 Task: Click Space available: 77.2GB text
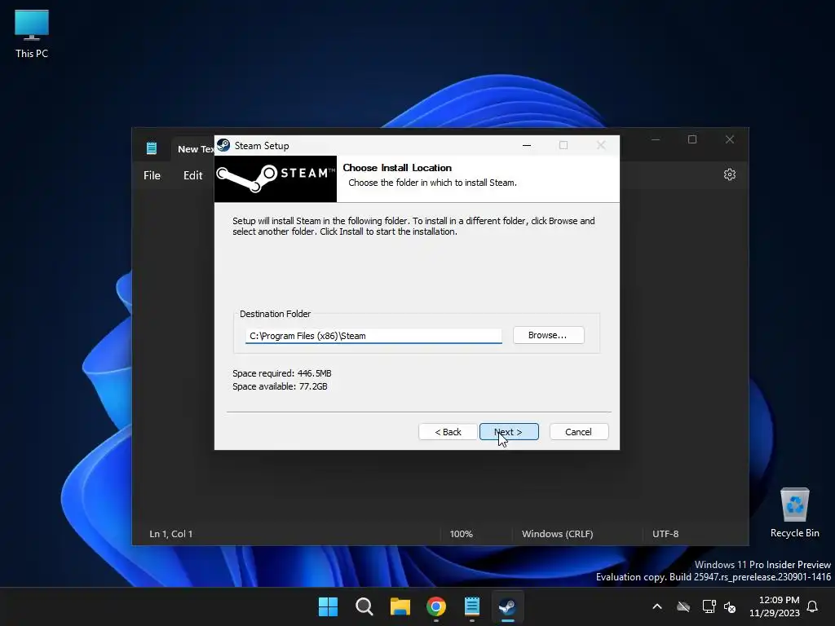281,386
